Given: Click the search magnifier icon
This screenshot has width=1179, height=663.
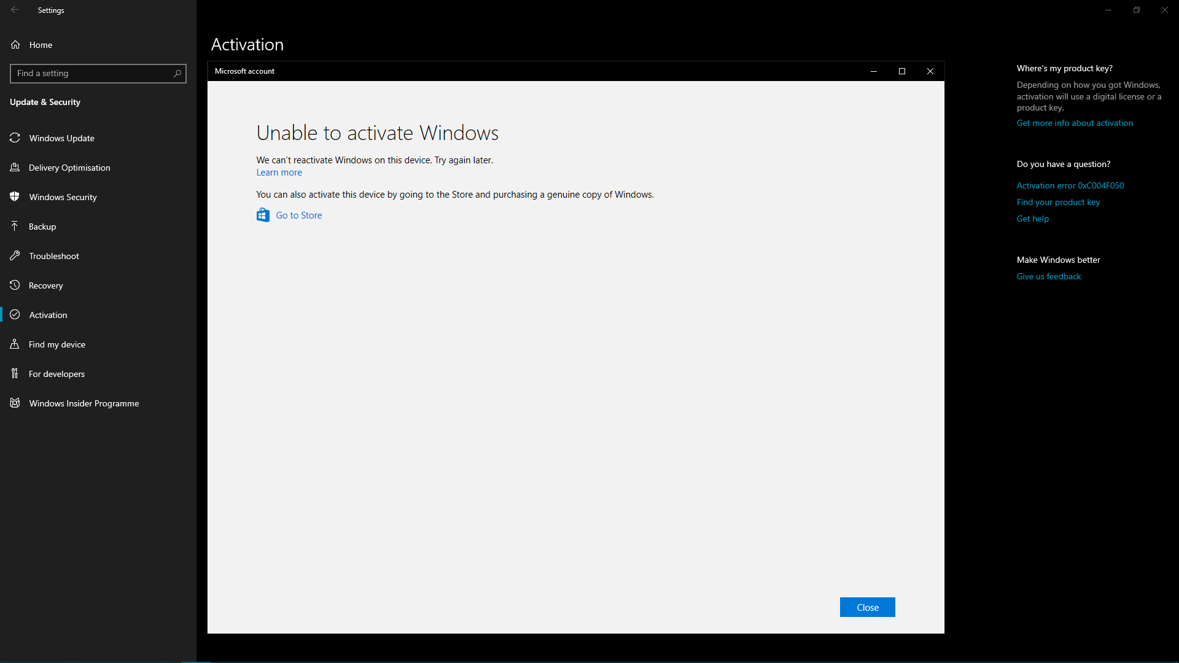Looking at the screenshot, I should tap(177, 74).
